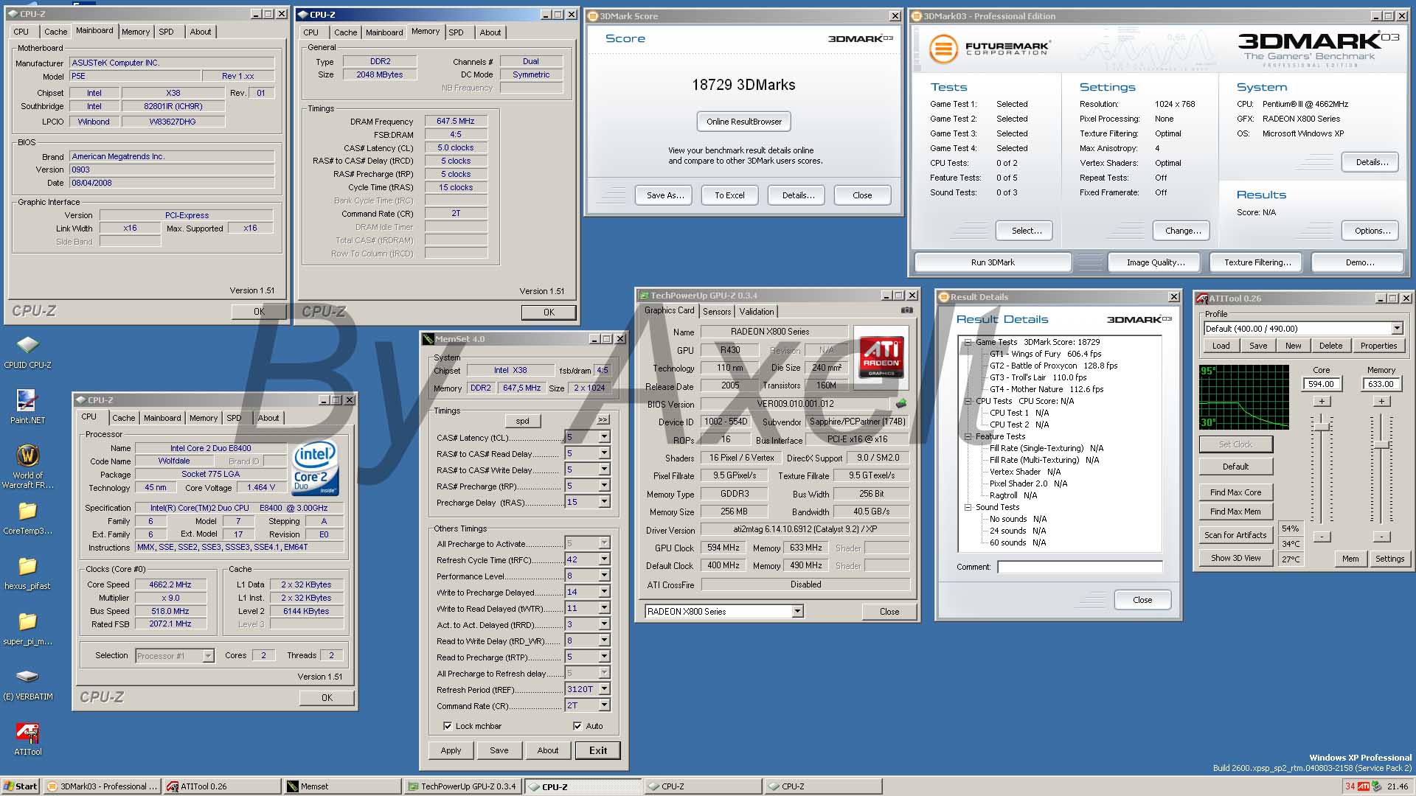This screenshot has width=1416, height=796.
Task: Click the Apply button in MemSet
Action: click(x=451, y=750)
